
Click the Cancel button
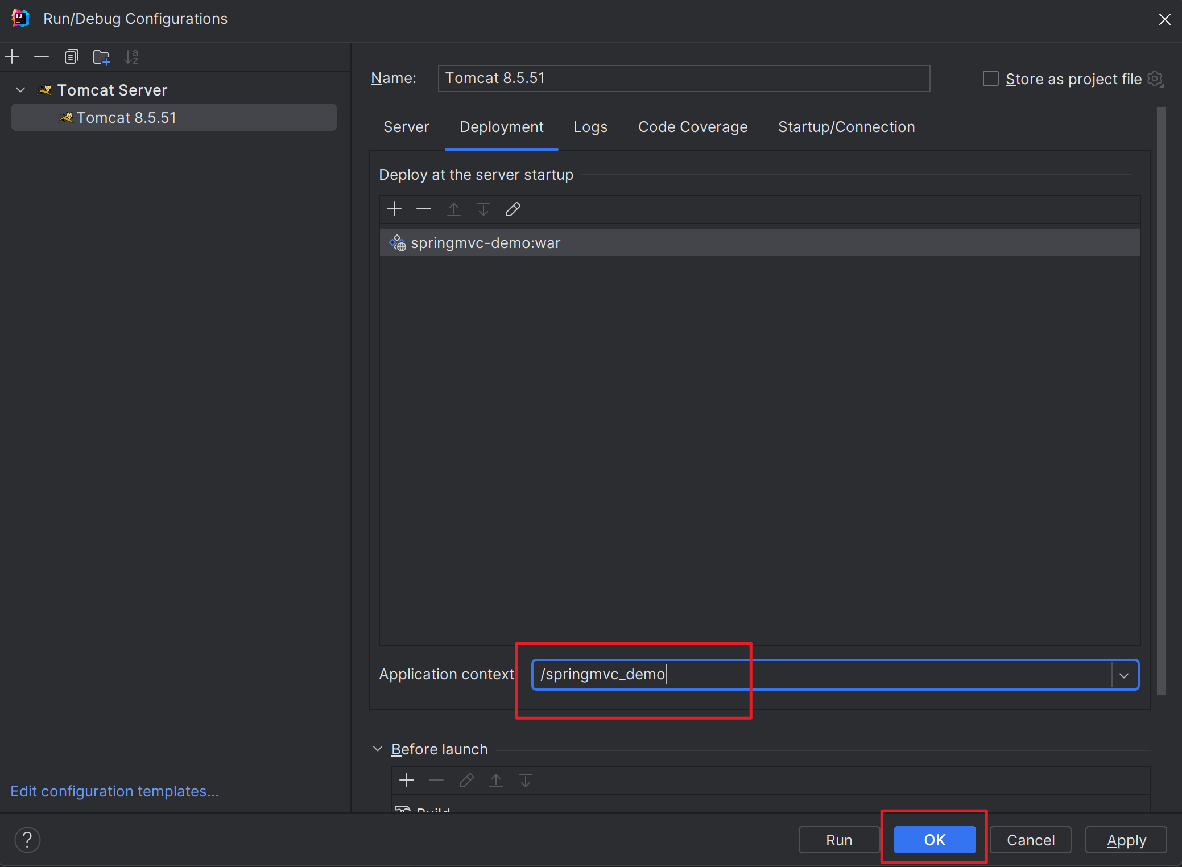(1031, 840)
